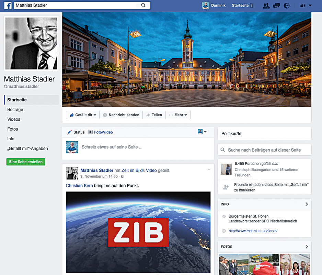Screen dimensions: 322x275
Task: Play the ZIB video thumbnail
Action: (138, 232)
